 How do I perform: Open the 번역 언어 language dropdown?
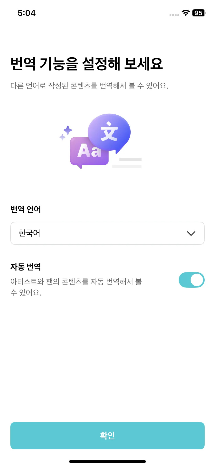[x=107, y=233]
